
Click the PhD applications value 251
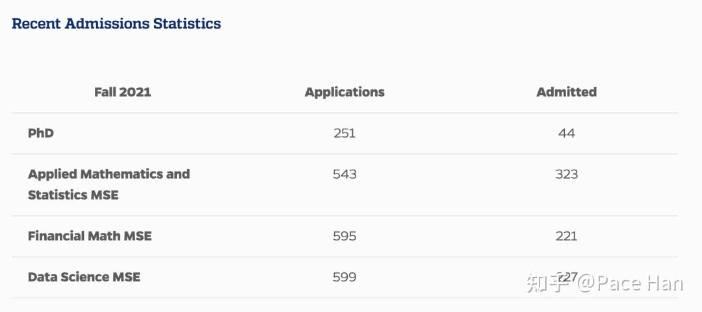(x=344, y=133)
